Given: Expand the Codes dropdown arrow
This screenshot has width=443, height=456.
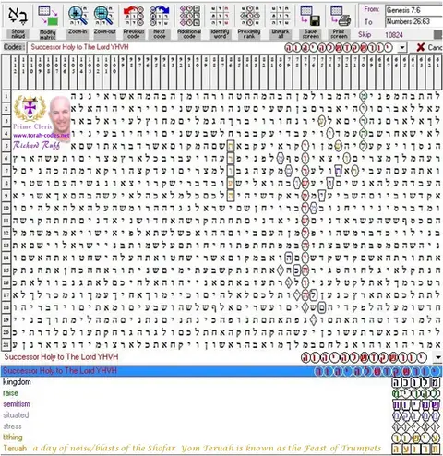Looking at the screenshot, I should (x=402, y=48).
